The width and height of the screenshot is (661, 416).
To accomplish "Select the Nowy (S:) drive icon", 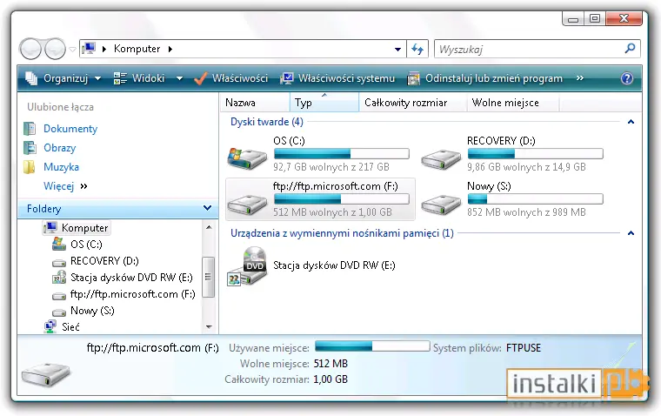I will (441, 205).
